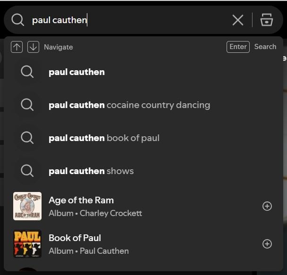
Task: Select the 'paul cauthen' suggestion
Action: 76,72
